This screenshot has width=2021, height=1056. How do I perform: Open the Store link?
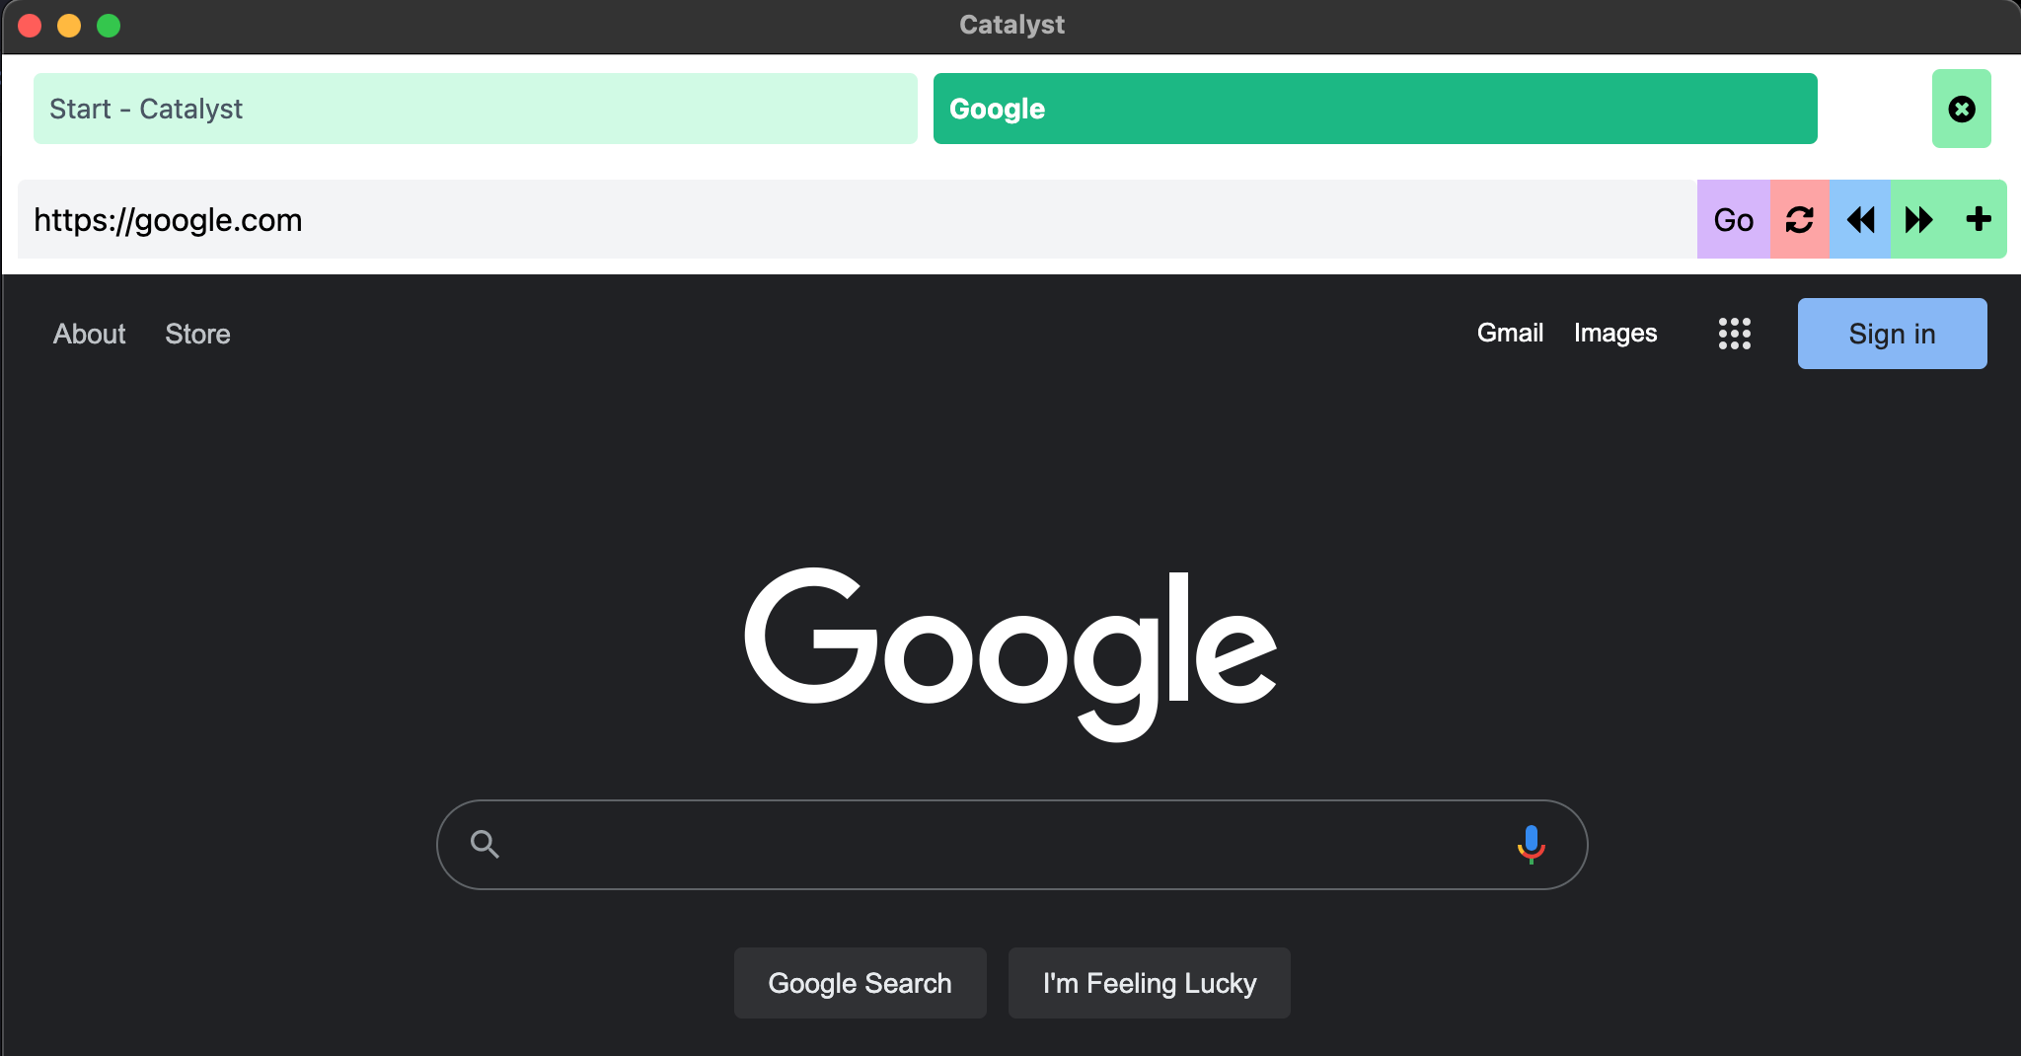[197, 334]
